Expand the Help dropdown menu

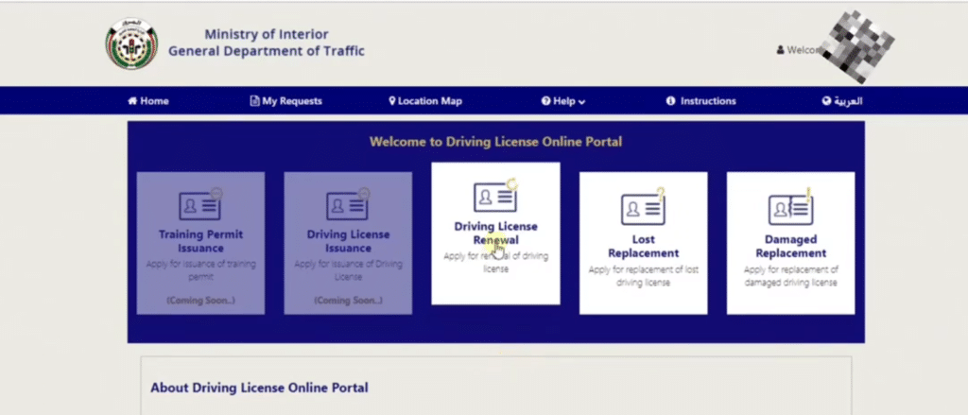[563, 100]
